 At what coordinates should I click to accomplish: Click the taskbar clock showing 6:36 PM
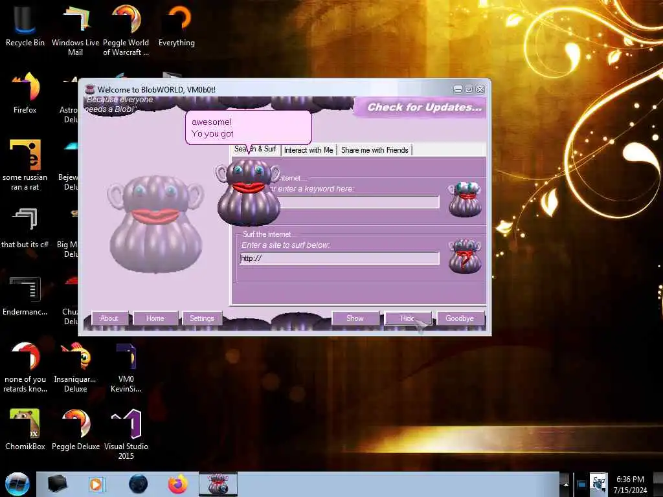click(x=630, y=484)
